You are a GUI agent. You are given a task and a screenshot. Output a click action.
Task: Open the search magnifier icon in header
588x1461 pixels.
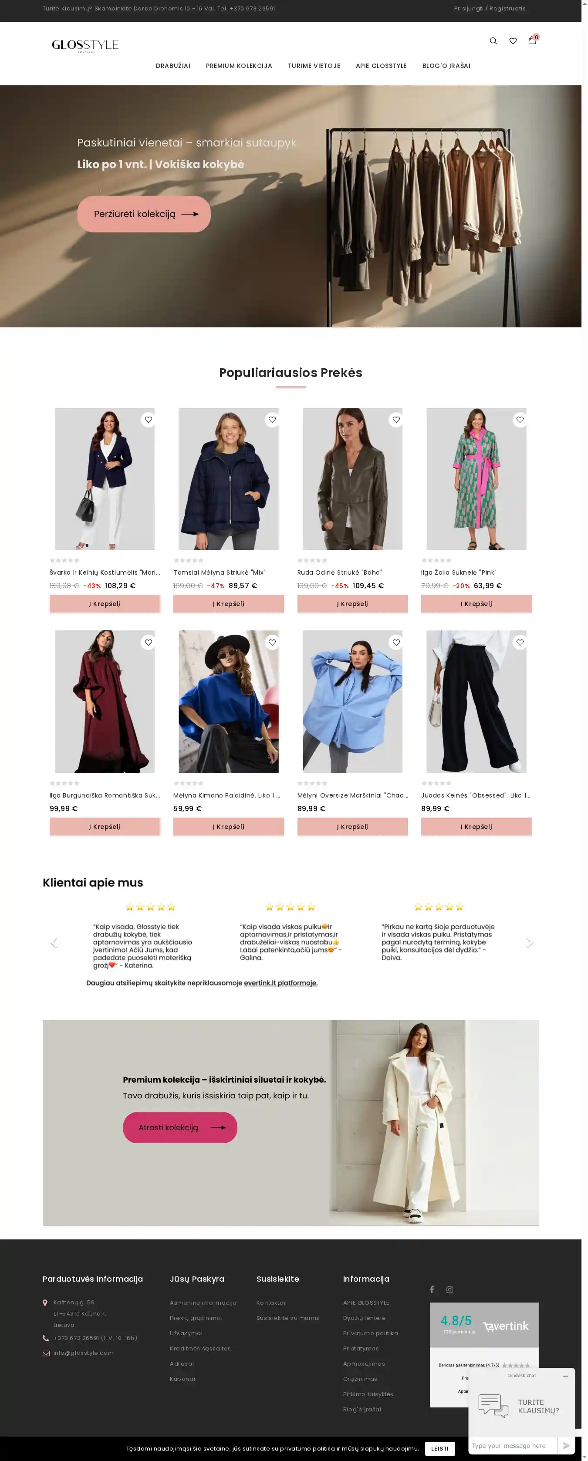click(x=493, y=41)
